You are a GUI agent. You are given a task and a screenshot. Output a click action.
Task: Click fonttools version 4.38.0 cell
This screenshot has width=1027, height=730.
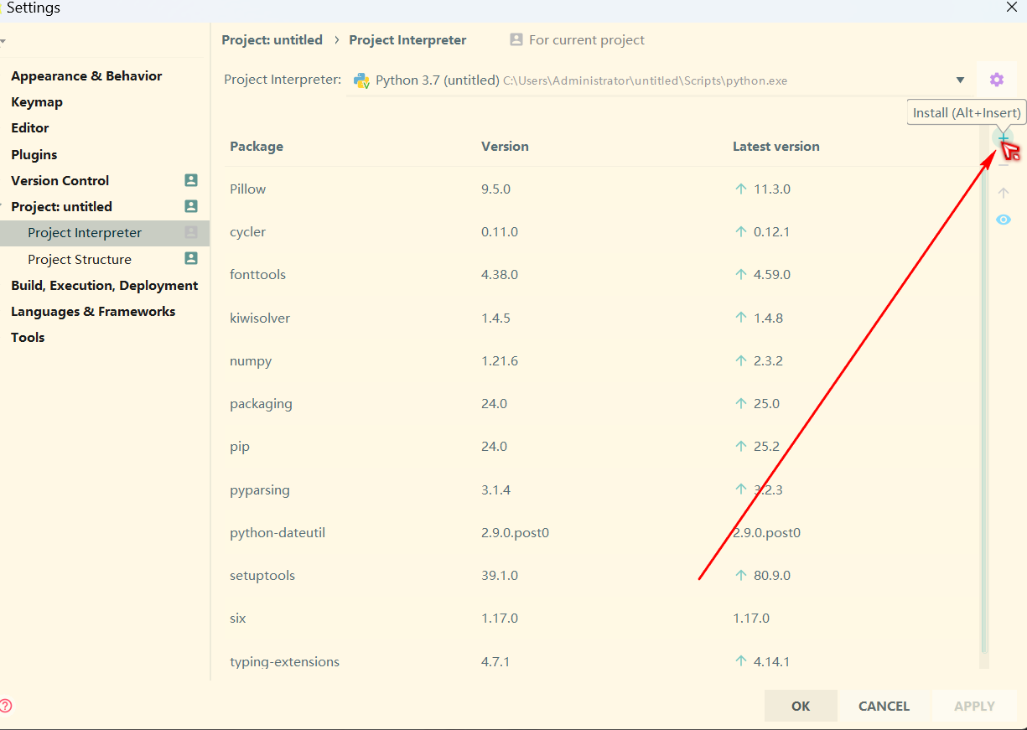point(500,274)
